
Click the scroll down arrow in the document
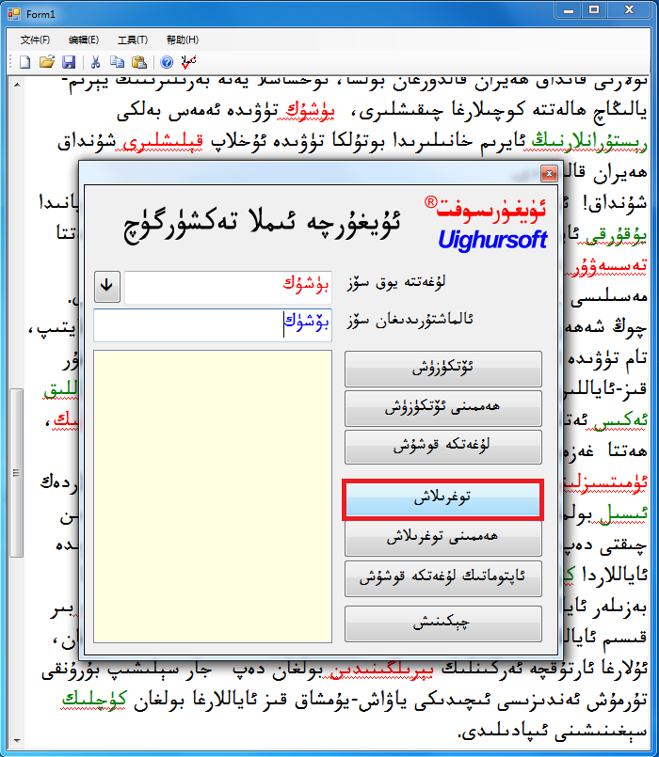pos(16,740)
